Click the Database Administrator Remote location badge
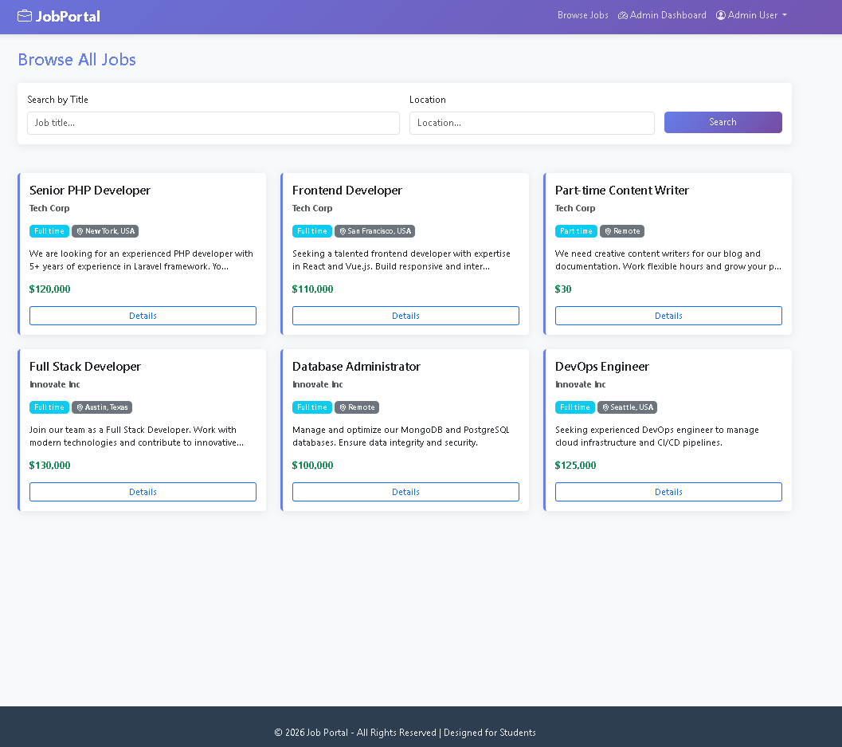842x747 pixels. coord(357,407)
